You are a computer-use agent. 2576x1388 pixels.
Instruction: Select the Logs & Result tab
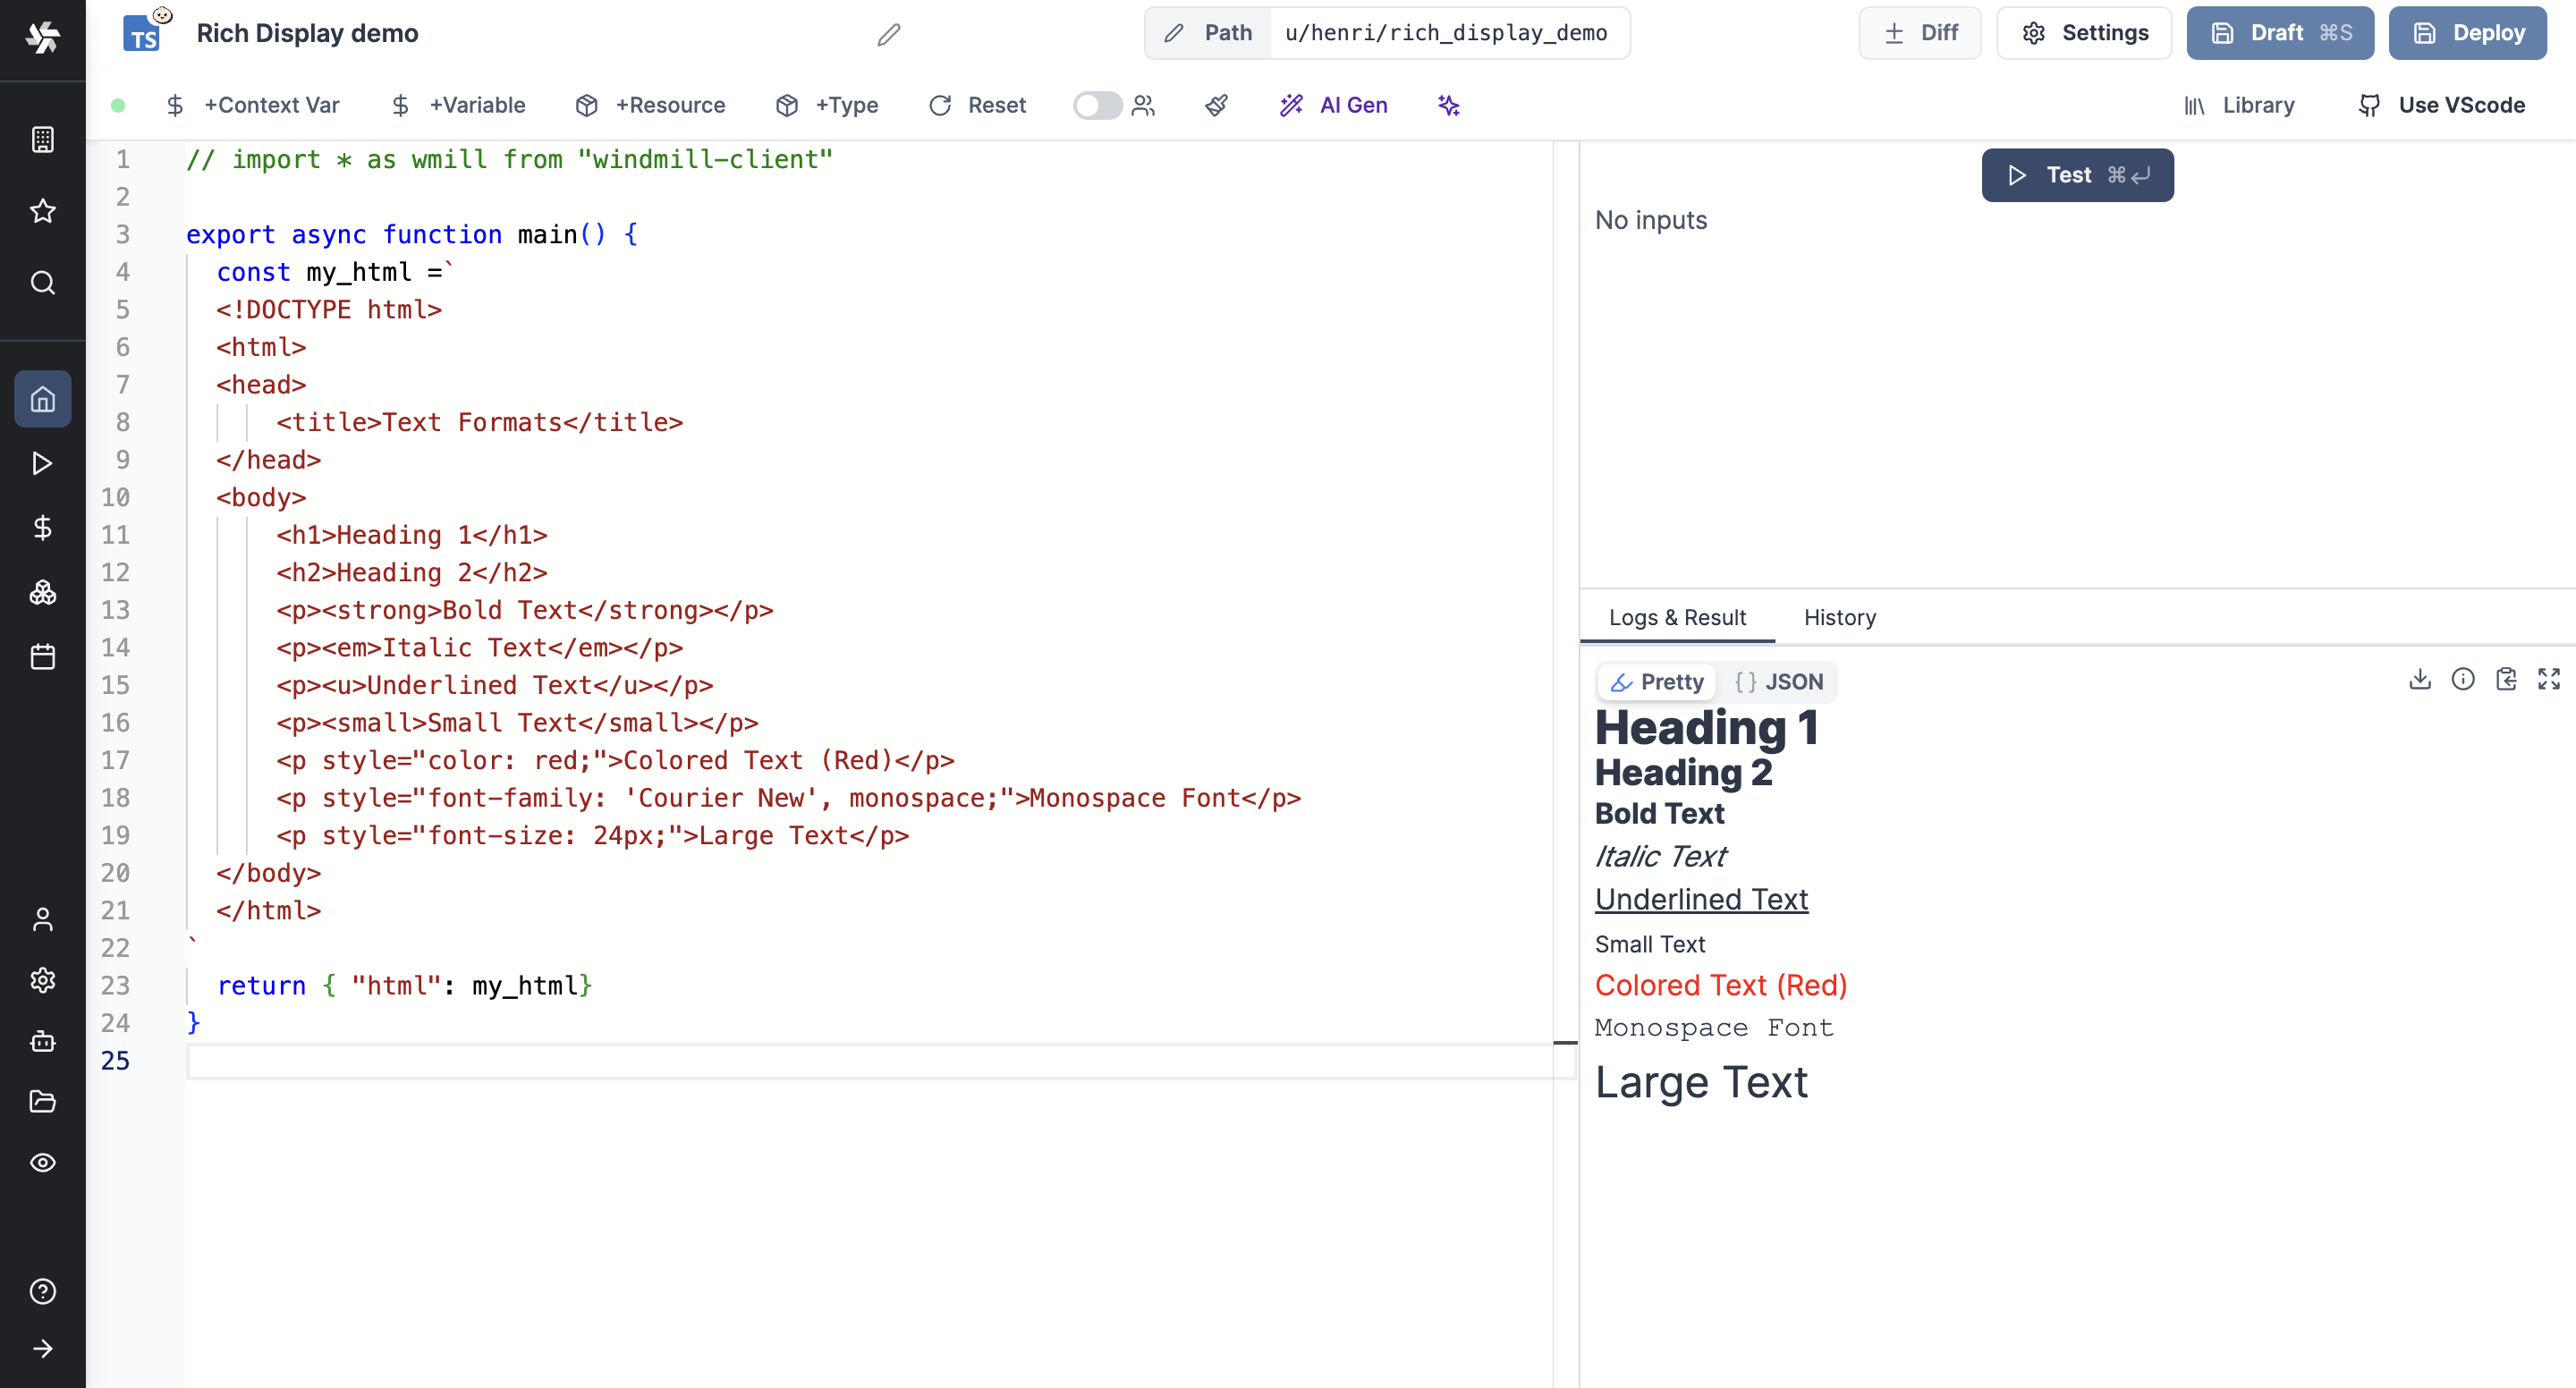click(x=1678, y=617)
